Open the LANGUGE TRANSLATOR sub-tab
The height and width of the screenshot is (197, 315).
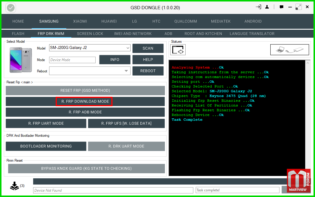pyautogui.click(x=252, y=34)
